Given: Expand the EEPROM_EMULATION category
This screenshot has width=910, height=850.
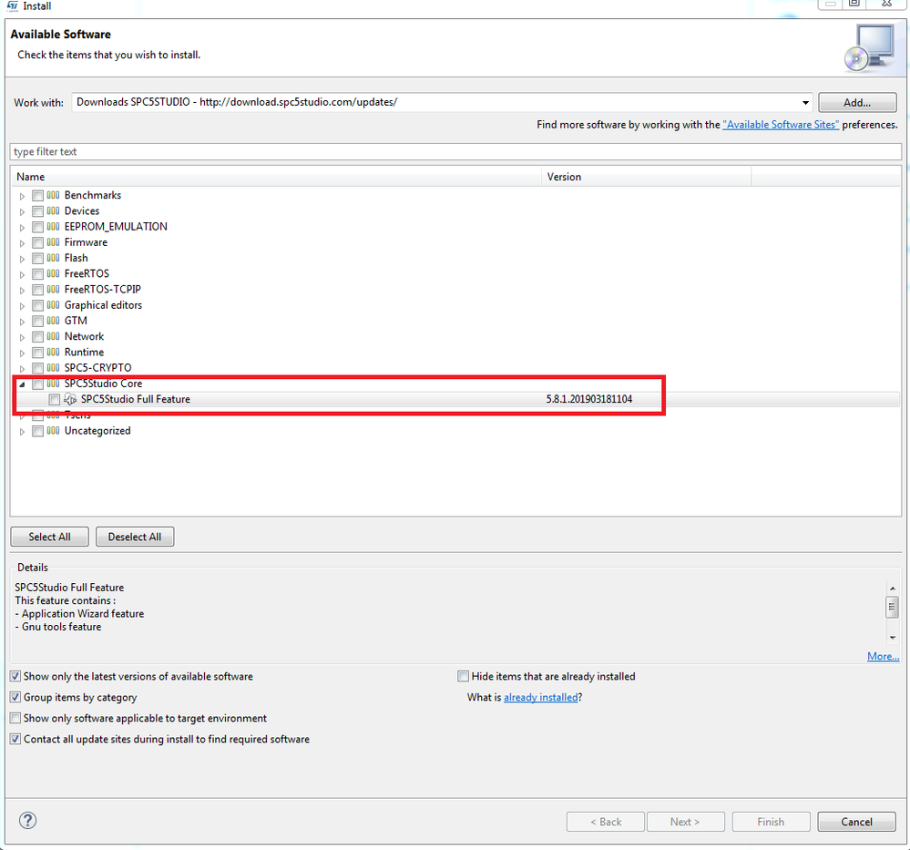Looking at the screenshot, I should (22, 228).
